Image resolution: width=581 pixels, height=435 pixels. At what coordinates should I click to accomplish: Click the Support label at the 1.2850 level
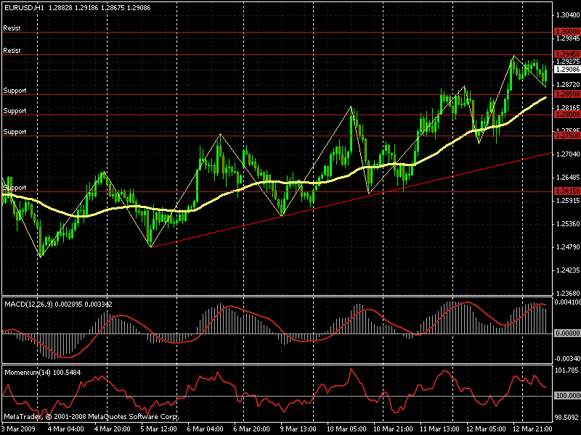click(x=15, y=91)
